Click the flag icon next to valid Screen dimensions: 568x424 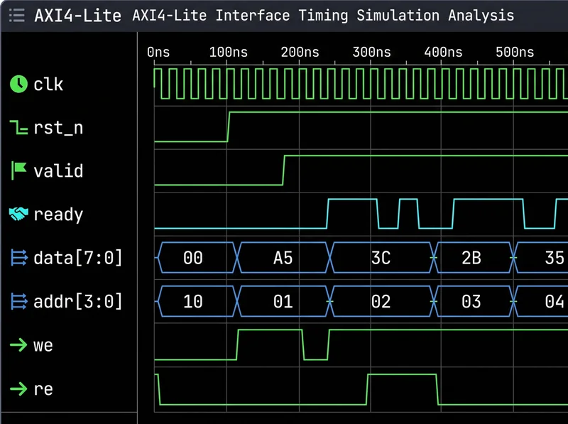[x=19, y=170]
